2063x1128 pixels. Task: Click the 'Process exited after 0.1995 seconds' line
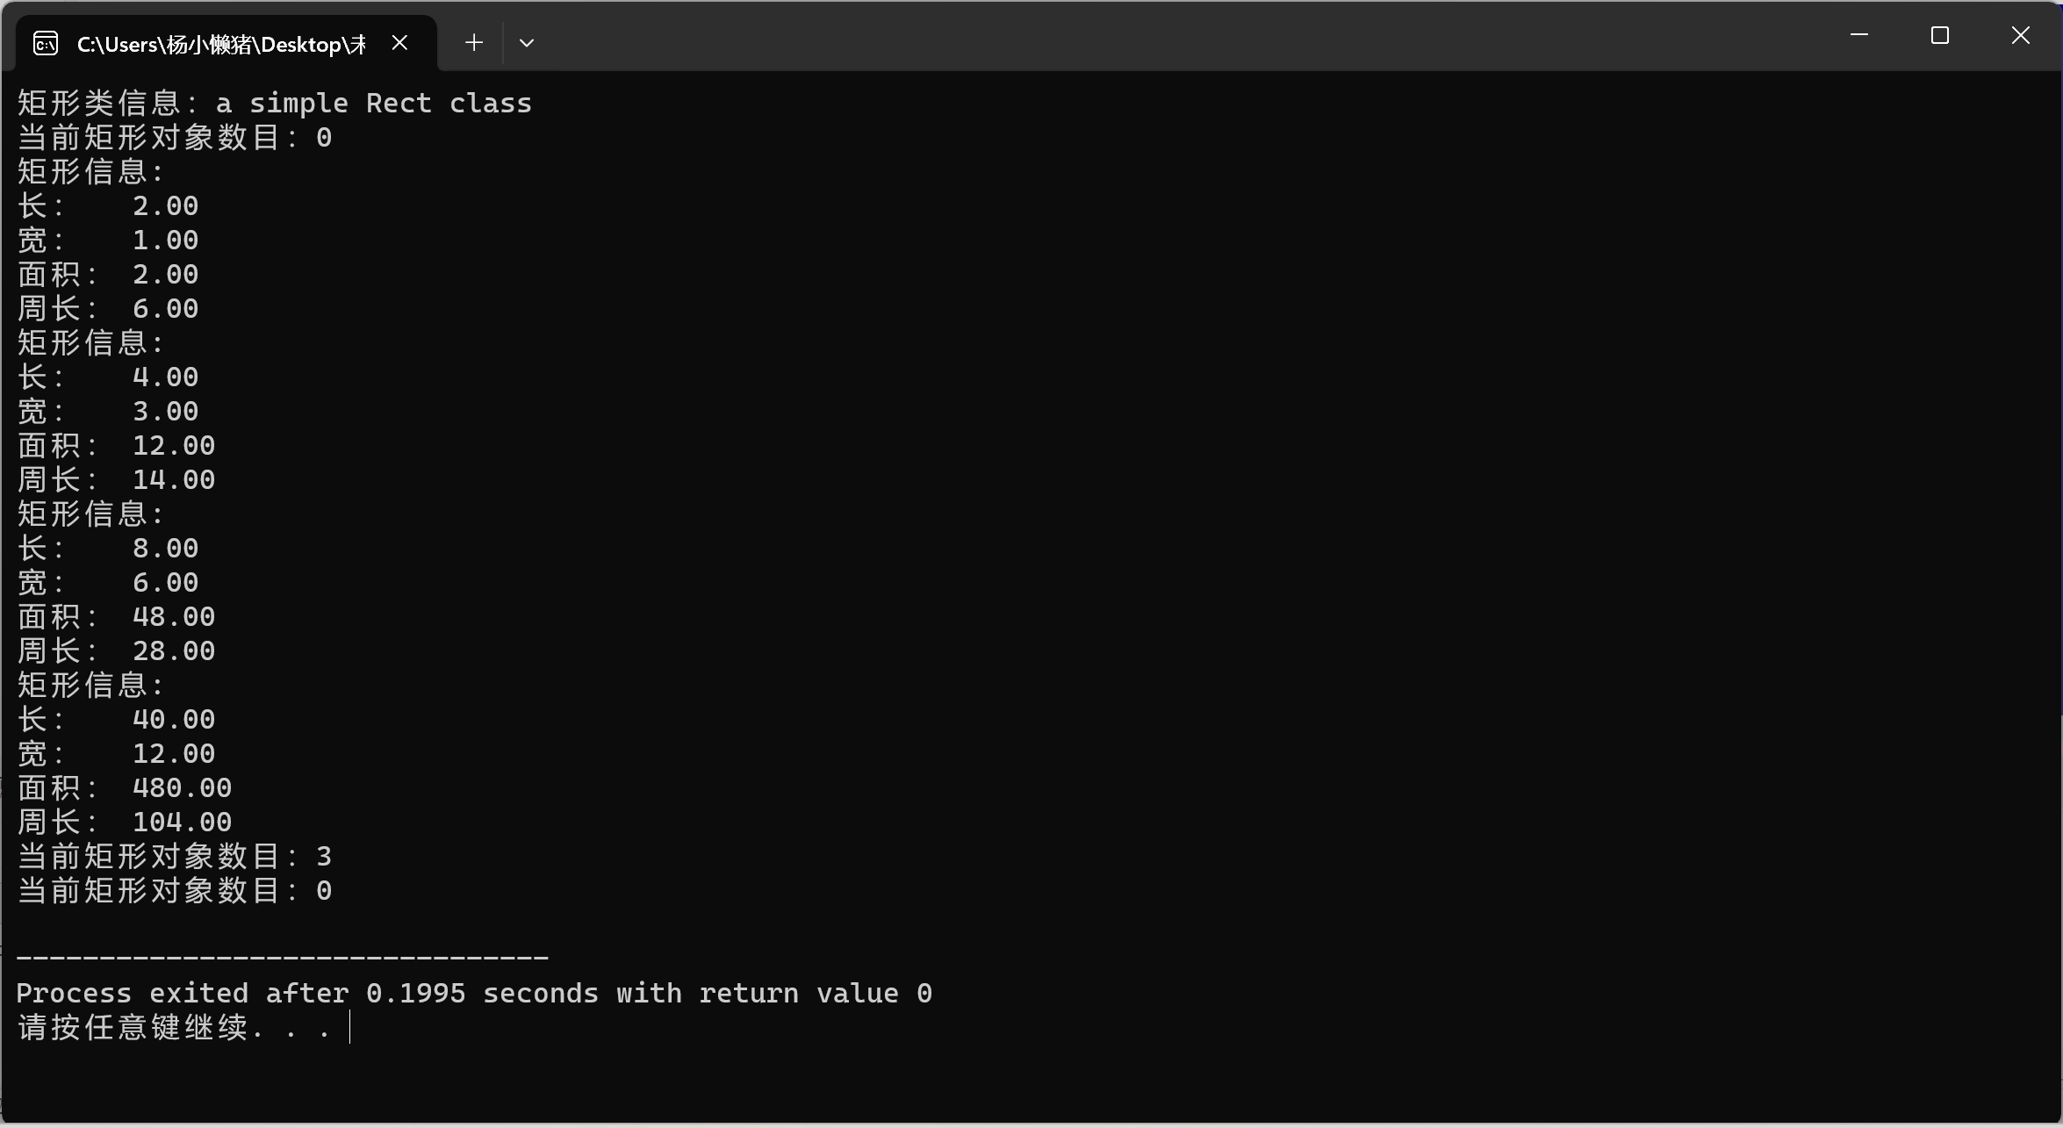[474, 994]
